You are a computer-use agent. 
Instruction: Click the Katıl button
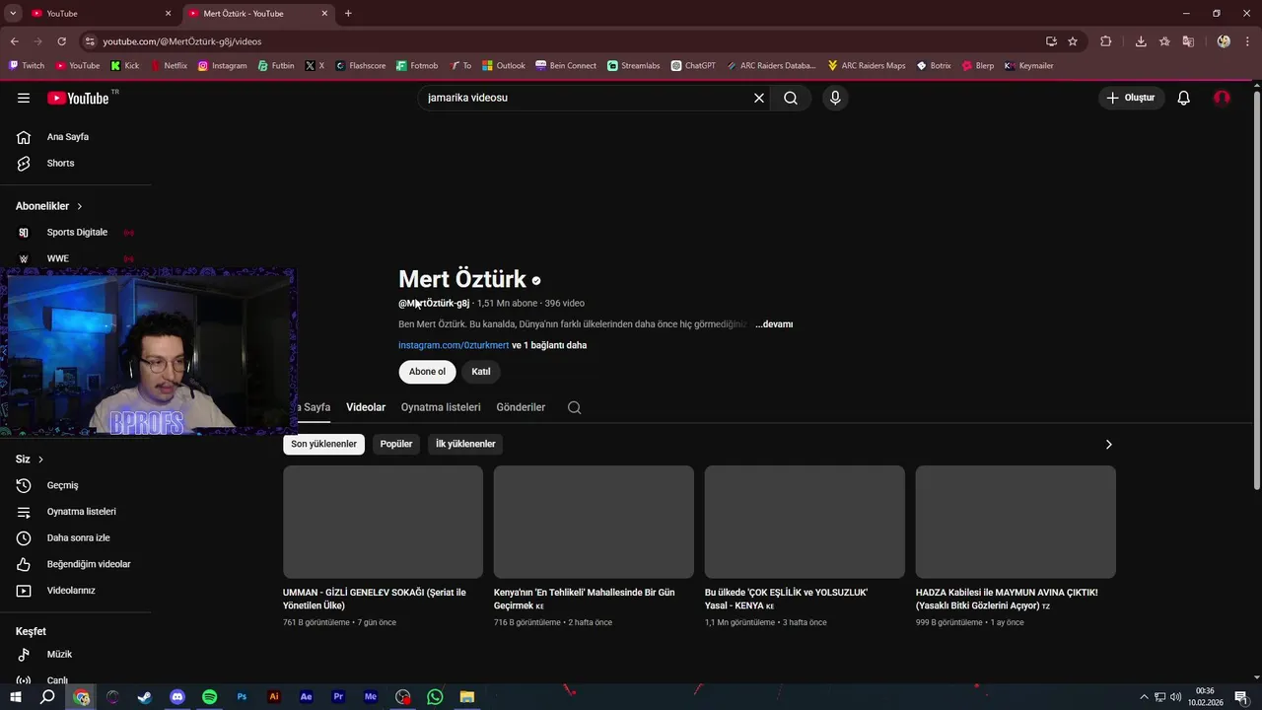tap(481, 372)
